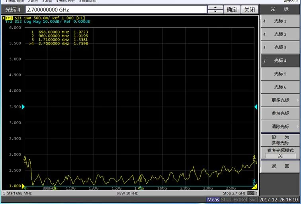Image resolution: width=301 pixels, height=204 pixels.
Task: Open the 5 仪器状态 menu
Action: click(x=87, y=1)
